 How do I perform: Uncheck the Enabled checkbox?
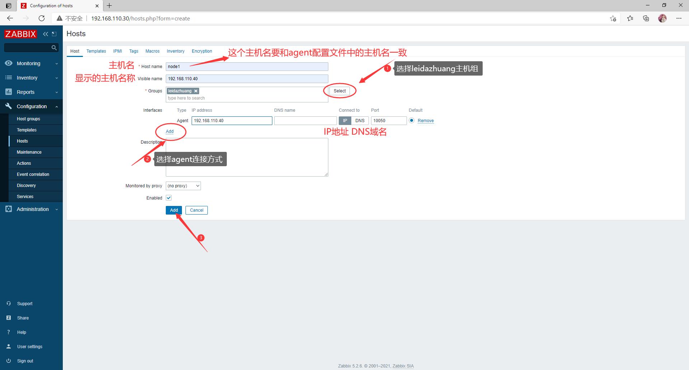pos(169,198)
